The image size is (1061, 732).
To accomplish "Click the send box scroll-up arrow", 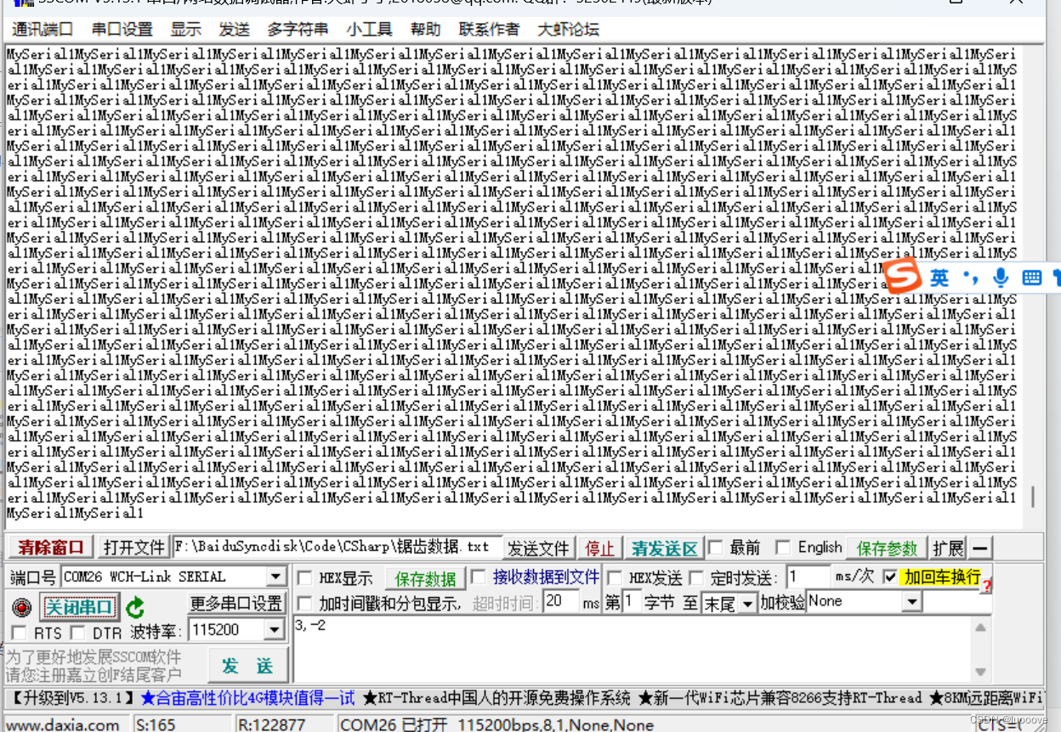I will coord(980,628).
